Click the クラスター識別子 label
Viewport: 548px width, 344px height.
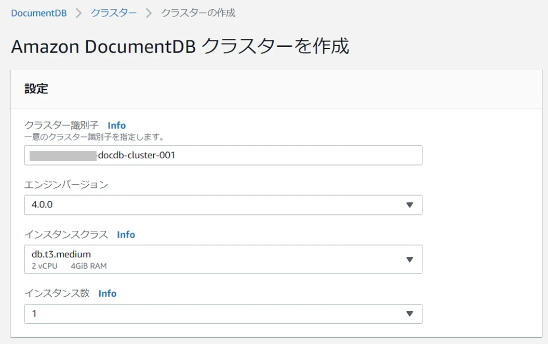(61, 125)
